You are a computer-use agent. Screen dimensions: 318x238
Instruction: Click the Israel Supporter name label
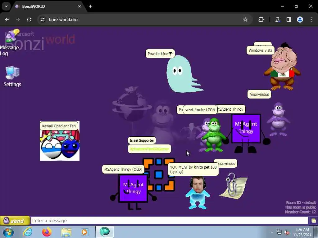142,140
